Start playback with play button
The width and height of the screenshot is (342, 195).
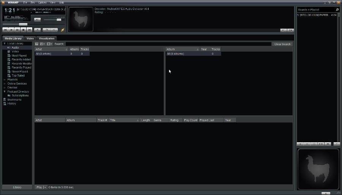click(x=11, y=30)
